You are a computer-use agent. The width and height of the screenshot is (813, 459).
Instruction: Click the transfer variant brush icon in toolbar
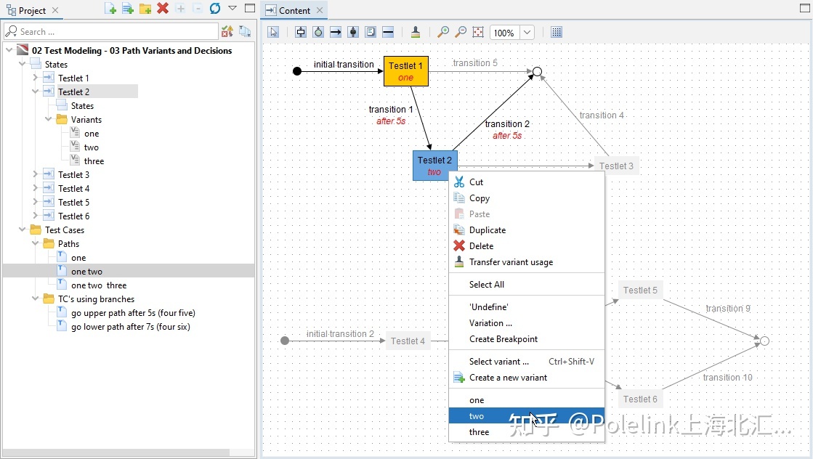(416, 32)
